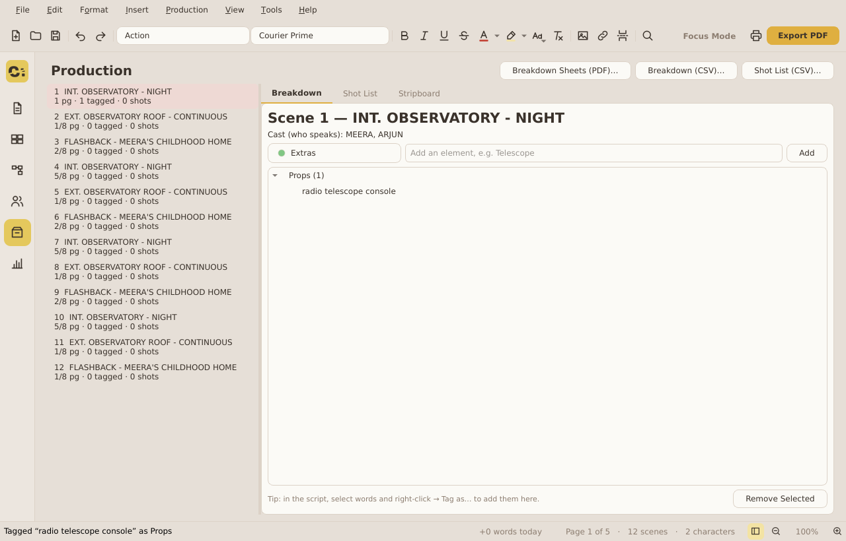Image resolution: width=846 pixels, height=541 pixels.
Task: Open the Extras category dropdown
Action: 334,153
